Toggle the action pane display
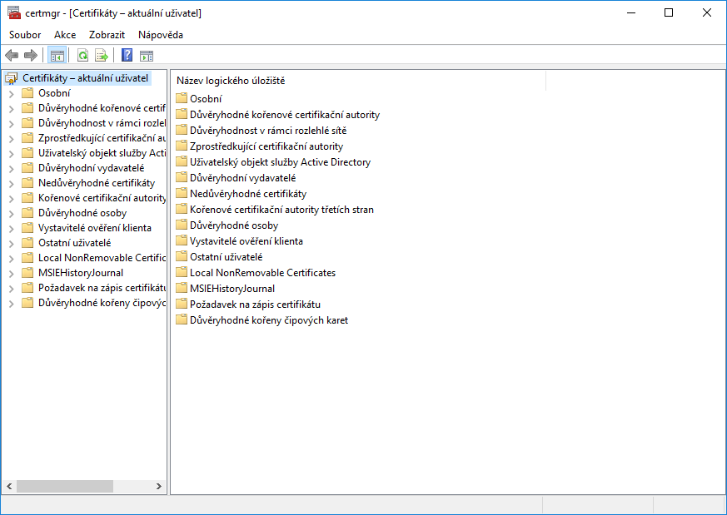This screenshot has width=727, height=515. tap(147, 55)
